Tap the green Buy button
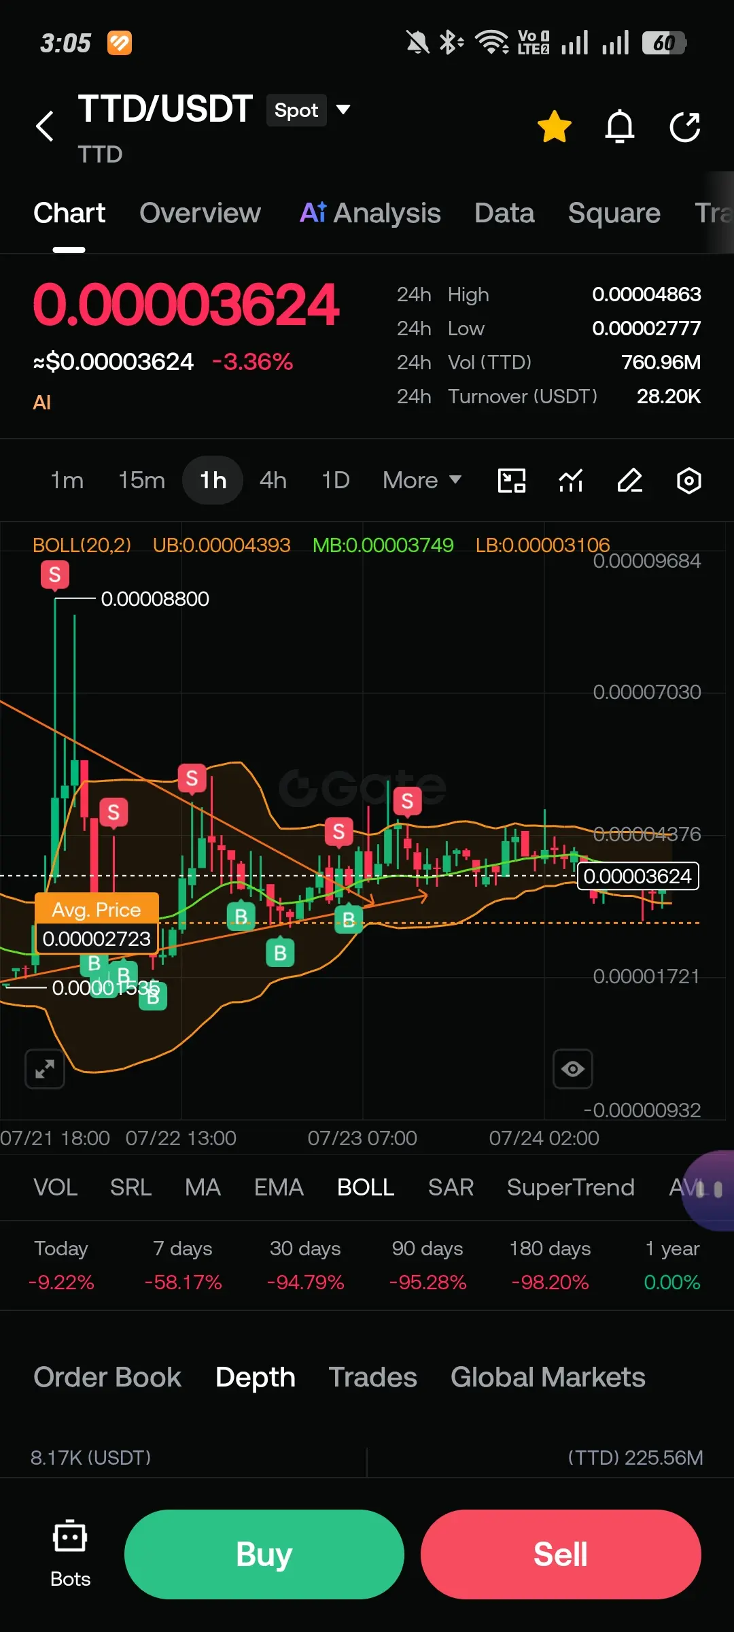This screenshot has width=734, height=1632. tap(264, 1554)
